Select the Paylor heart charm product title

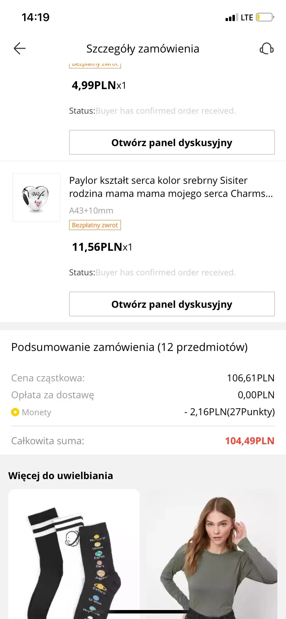point(171,187)
